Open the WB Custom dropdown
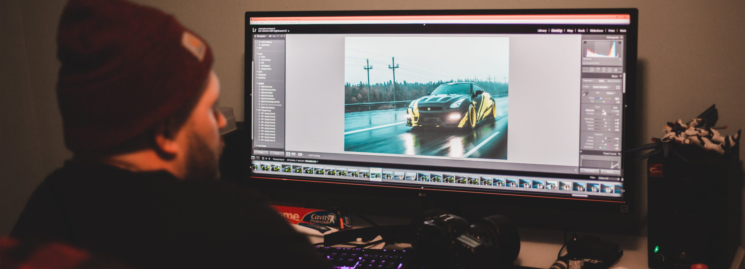Screen dimensions: 745x269 (611, 93)
